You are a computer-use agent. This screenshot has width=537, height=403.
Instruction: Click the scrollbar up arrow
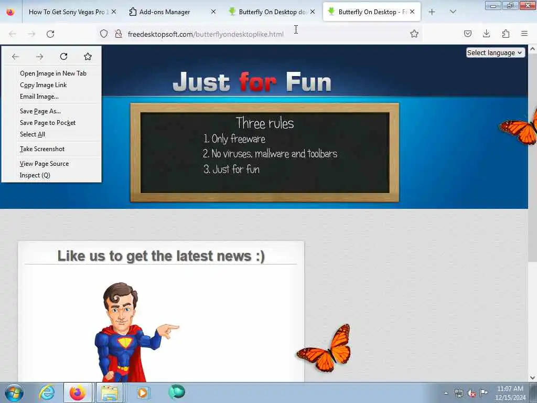tap(533, 49)
